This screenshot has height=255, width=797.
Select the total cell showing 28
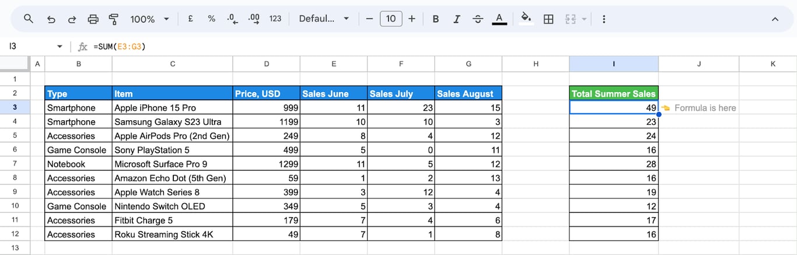point(614,164)
